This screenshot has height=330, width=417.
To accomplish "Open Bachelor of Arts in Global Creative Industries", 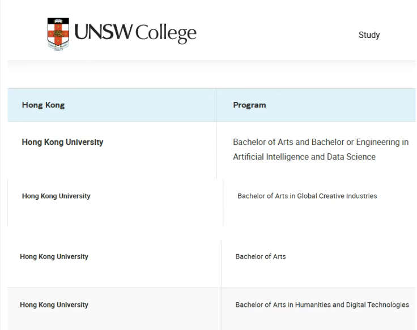I will pyautogui.click(x=307, y=196).
